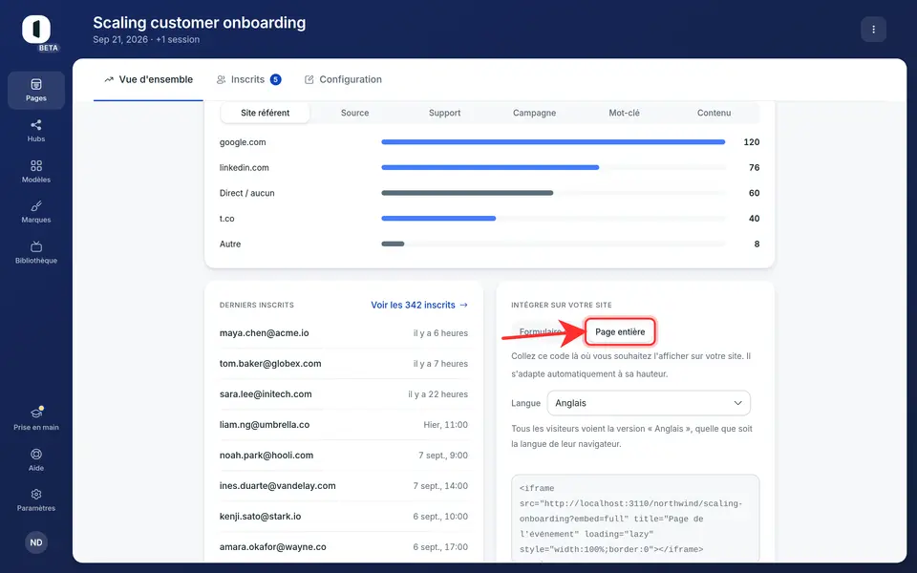Viewport: 917px width, 573px height.
Task: Open the Hubs section
Action: click(x=36, y=131)
